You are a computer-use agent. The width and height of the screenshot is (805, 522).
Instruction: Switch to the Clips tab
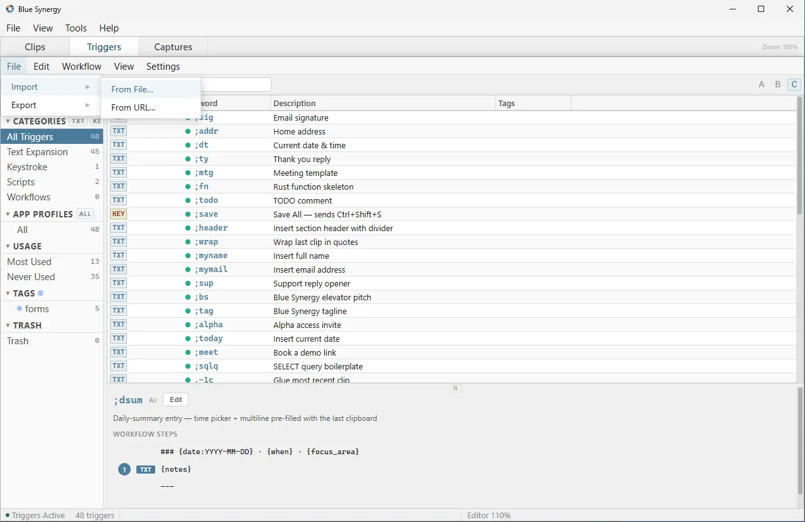pyautogui.click(x=35, y=46)
